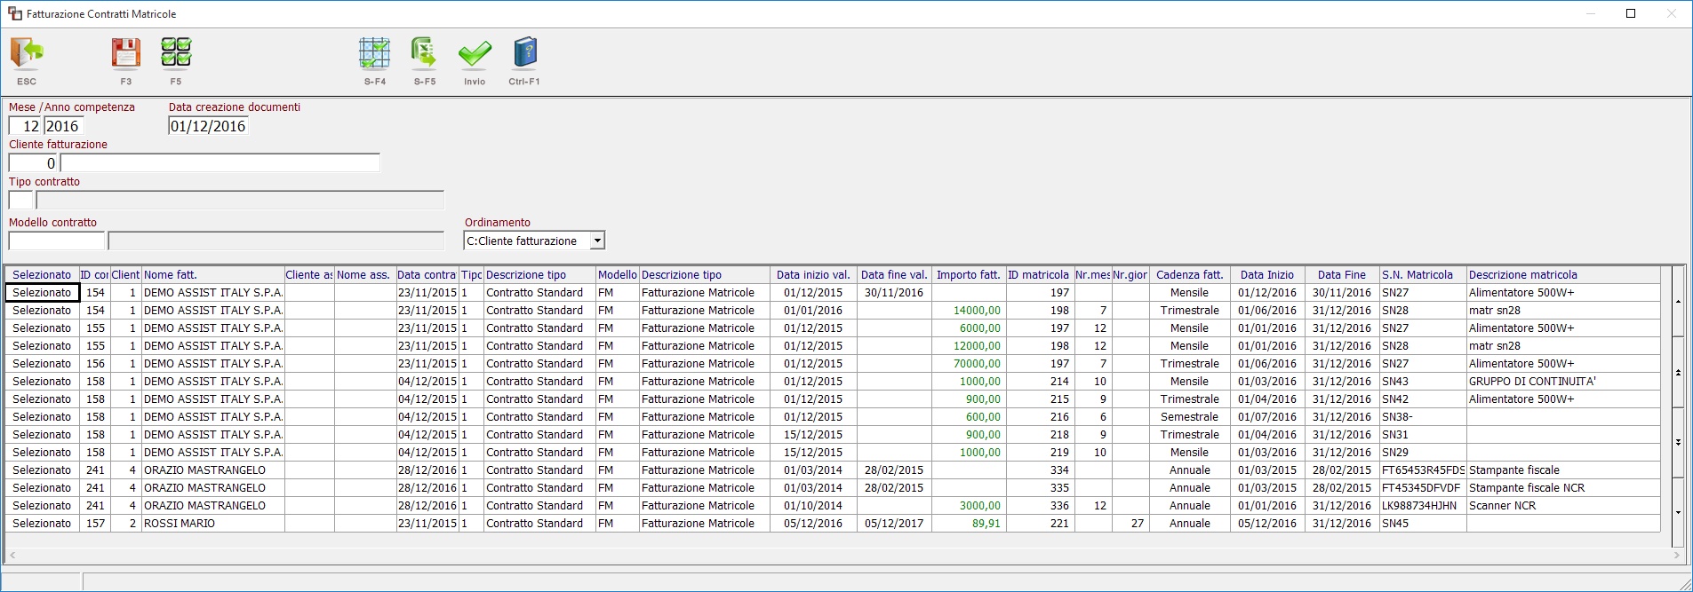Click the Data inizio val. column header
The height and width of the screenshot is (592, 1693).
pyautogui.click(x=813, y=275)
